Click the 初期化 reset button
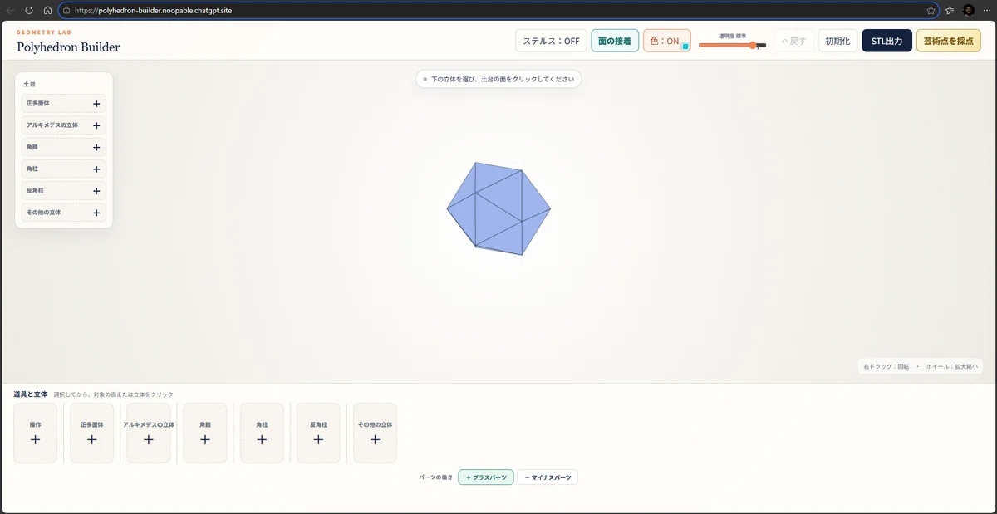997x514 pixels. coord(838,41)
